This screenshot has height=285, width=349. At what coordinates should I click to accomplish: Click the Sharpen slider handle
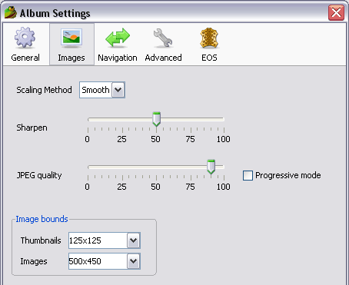(156, 119)
